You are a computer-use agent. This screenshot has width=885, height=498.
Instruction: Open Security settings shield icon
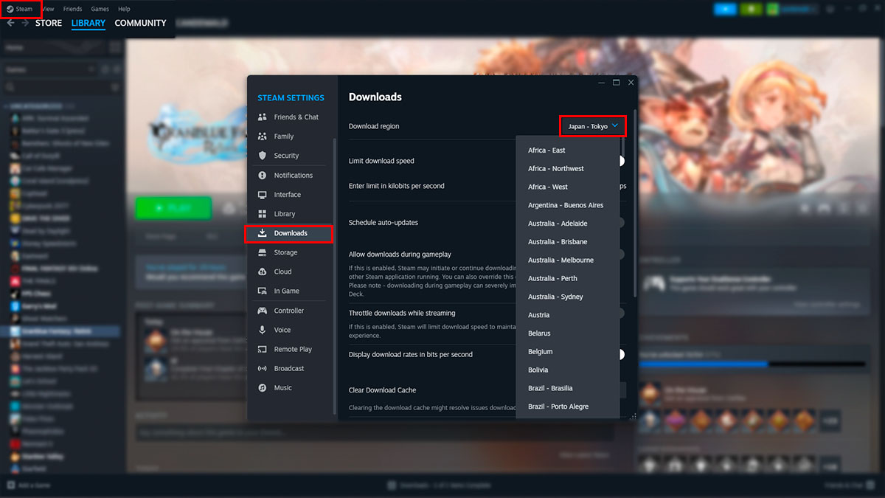point(262,156)
